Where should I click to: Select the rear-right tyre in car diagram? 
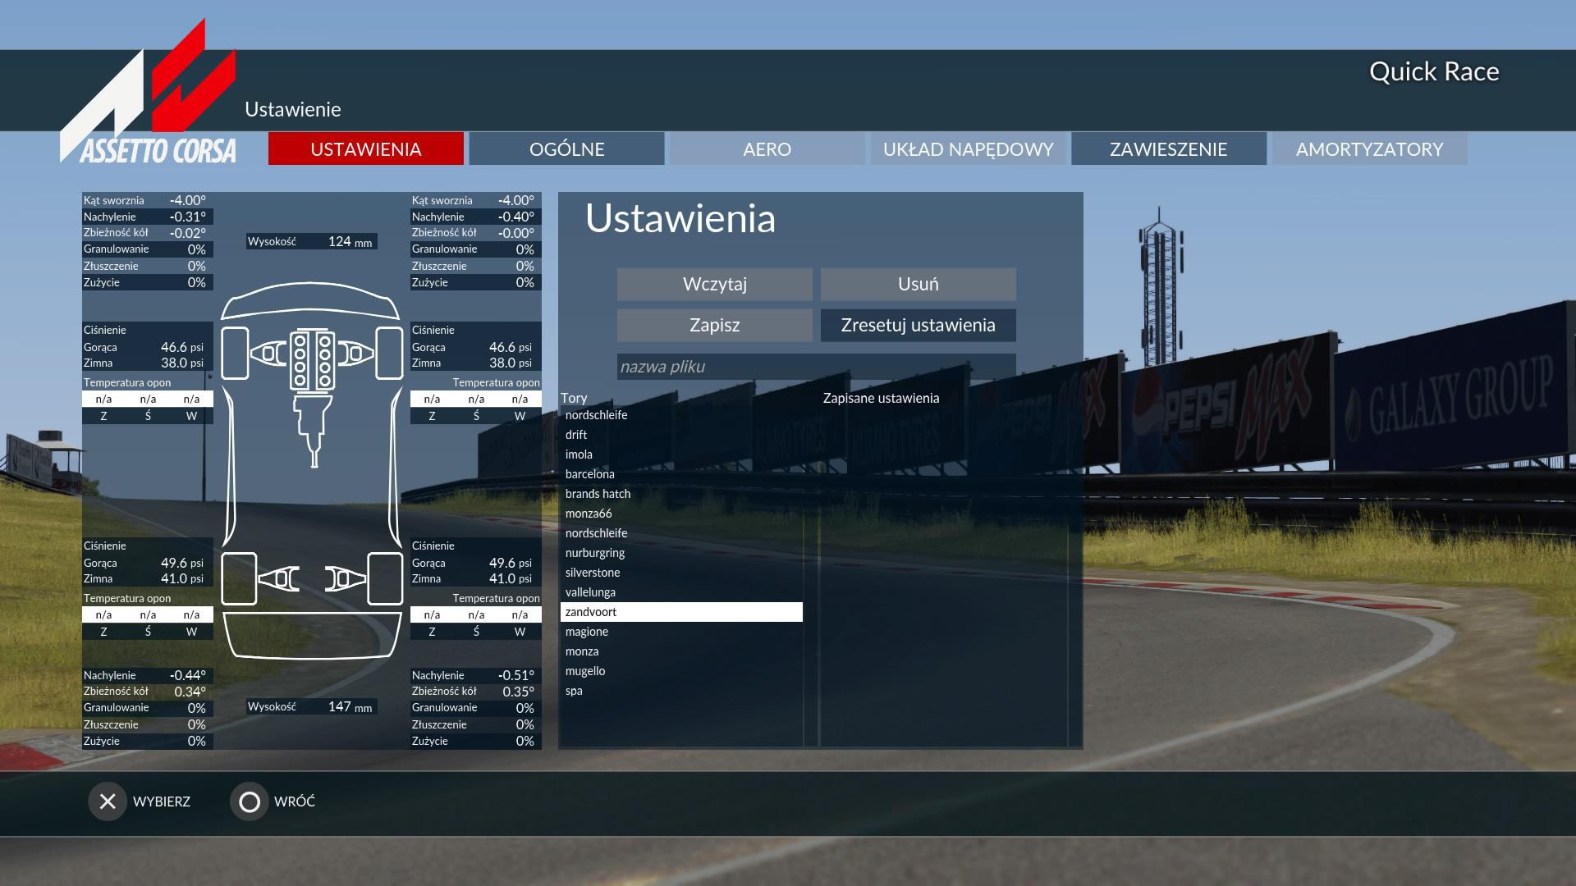pyautogui.click(x=385, y=578)
